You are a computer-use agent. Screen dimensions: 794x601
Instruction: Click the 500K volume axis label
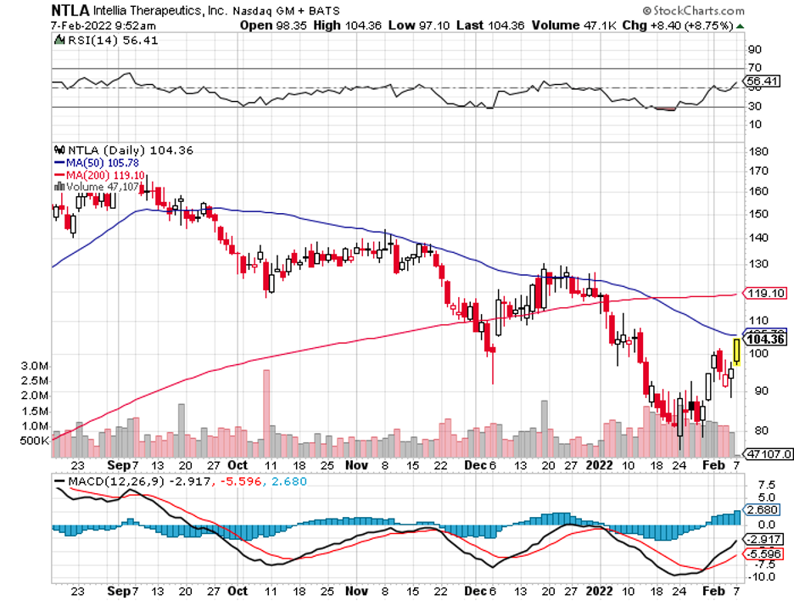34,441
